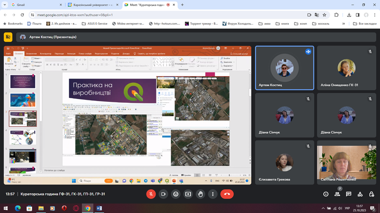Click the present screen button

pyautogui.click(x=188, y=194)
